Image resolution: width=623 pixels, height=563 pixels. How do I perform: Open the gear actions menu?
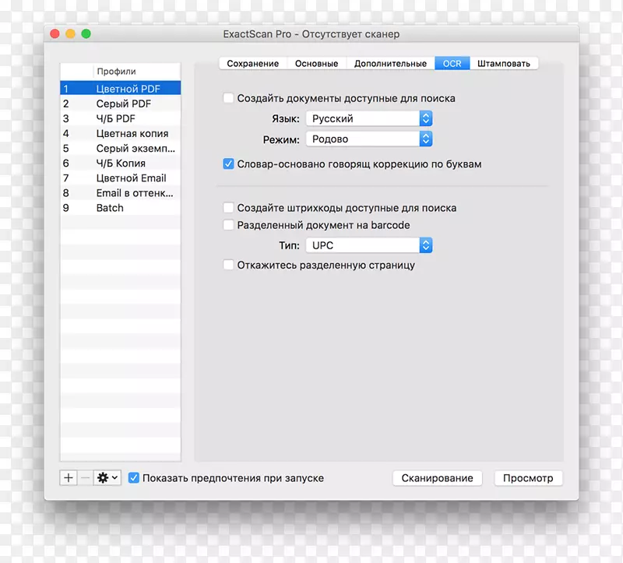pos(107,477)
